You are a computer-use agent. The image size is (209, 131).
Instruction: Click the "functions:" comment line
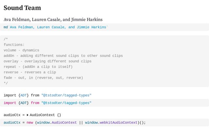point(14,45)
